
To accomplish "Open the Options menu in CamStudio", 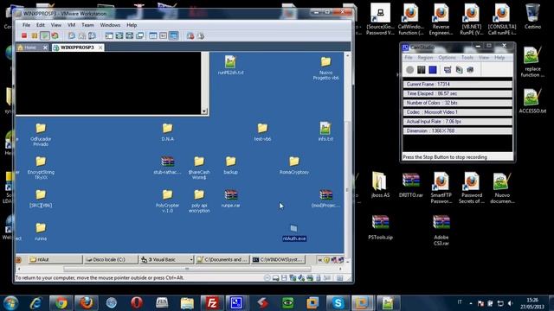I will click(x=447, y=58).
